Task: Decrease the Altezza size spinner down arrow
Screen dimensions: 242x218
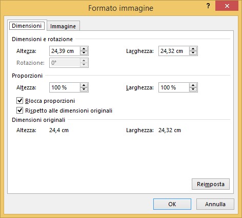Action: [x=84, y=53]
